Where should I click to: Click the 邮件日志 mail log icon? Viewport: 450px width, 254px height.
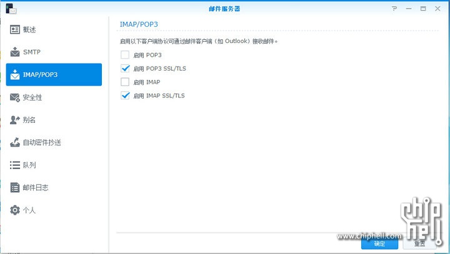(15, 187)
